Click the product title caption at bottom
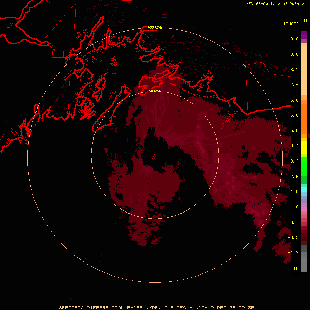 point(156,308)
